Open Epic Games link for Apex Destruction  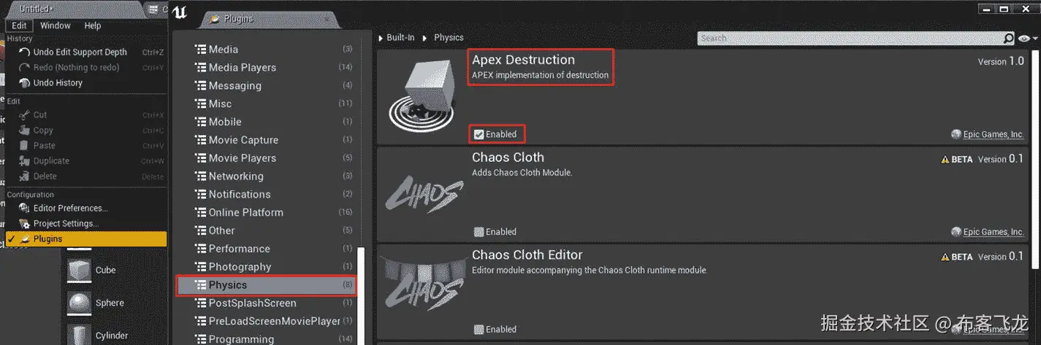(x=993, y=134)
